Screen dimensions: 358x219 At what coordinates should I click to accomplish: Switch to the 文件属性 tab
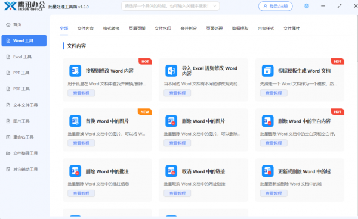tap(292, 29)
